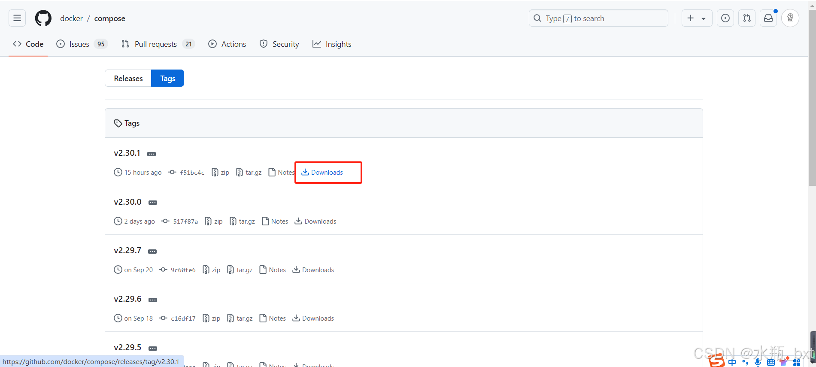816x367 pixels.
Task: Click the issues count badge 95
Action: click(x=101, y=44)
